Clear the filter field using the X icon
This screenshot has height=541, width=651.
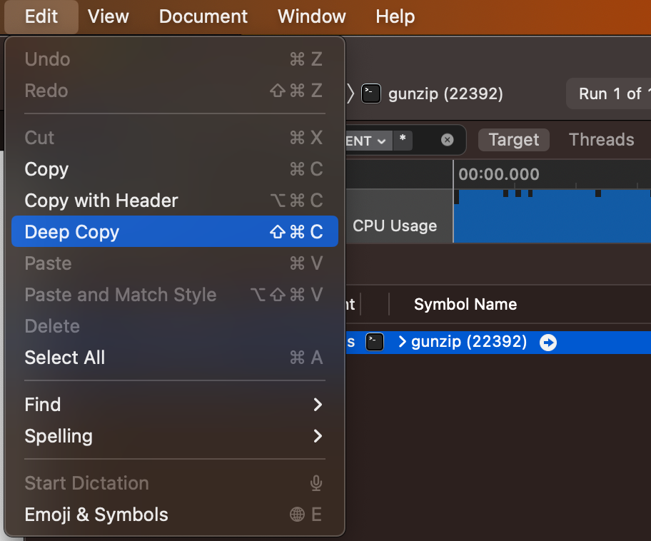(448, 140)
